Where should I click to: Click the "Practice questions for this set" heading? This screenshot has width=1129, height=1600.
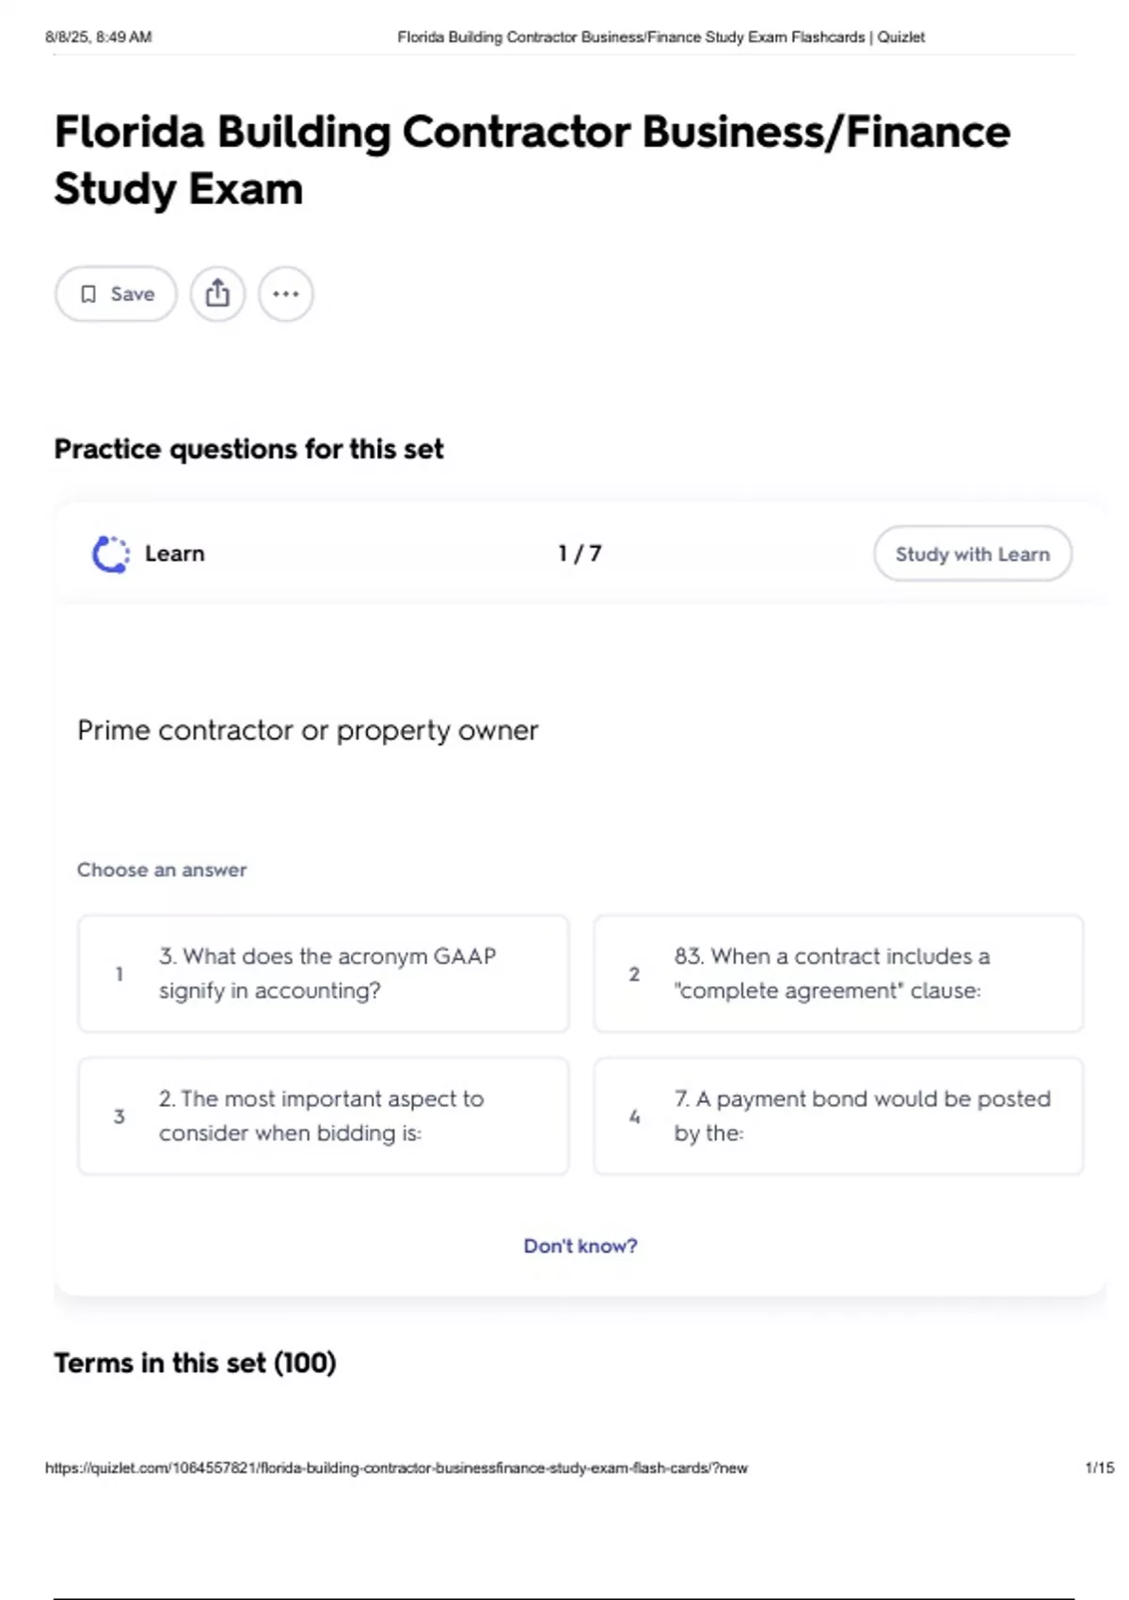click(248, 449)
